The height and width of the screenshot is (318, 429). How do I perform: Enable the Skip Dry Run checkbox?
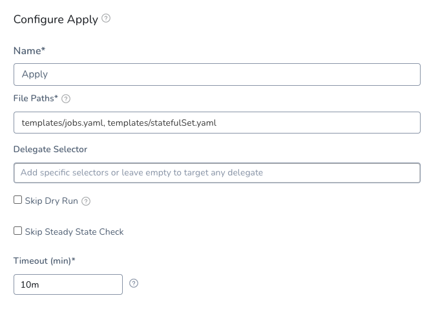(x=18, y=200)
